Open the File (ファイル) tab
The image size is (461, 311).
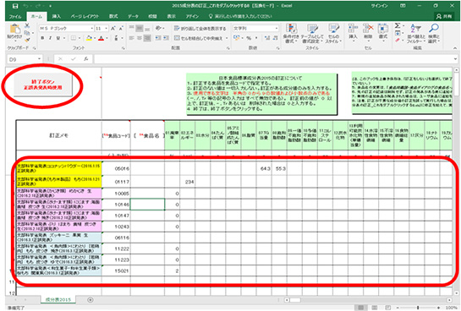[x=15, y=16]
